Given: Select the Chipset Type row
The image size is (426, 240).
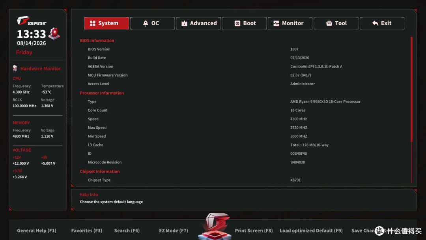Looking at the screenshot, I should 244,180.
